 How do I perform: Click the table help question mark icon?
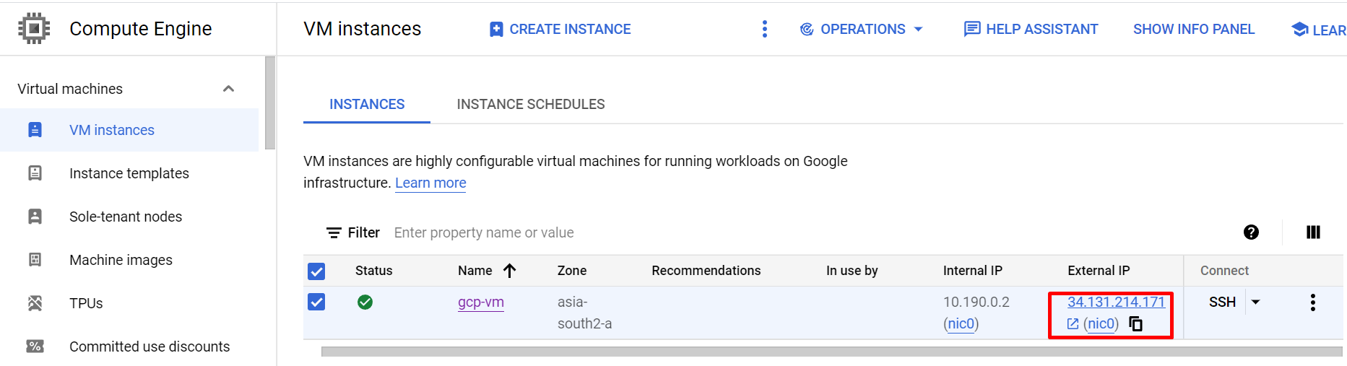tap(1251, 232)
